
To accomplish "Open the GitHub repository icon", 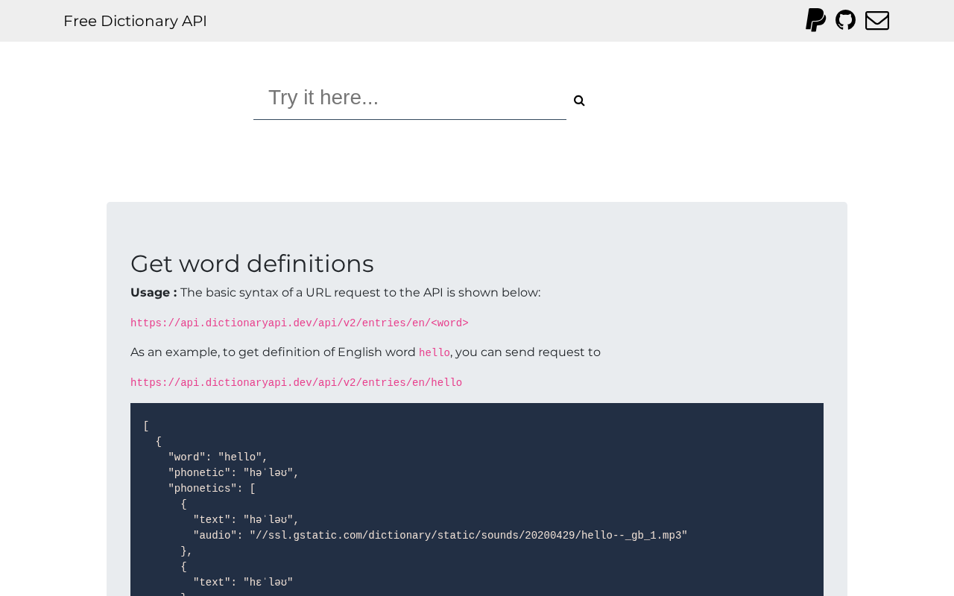I will click(x=845, y=20).
